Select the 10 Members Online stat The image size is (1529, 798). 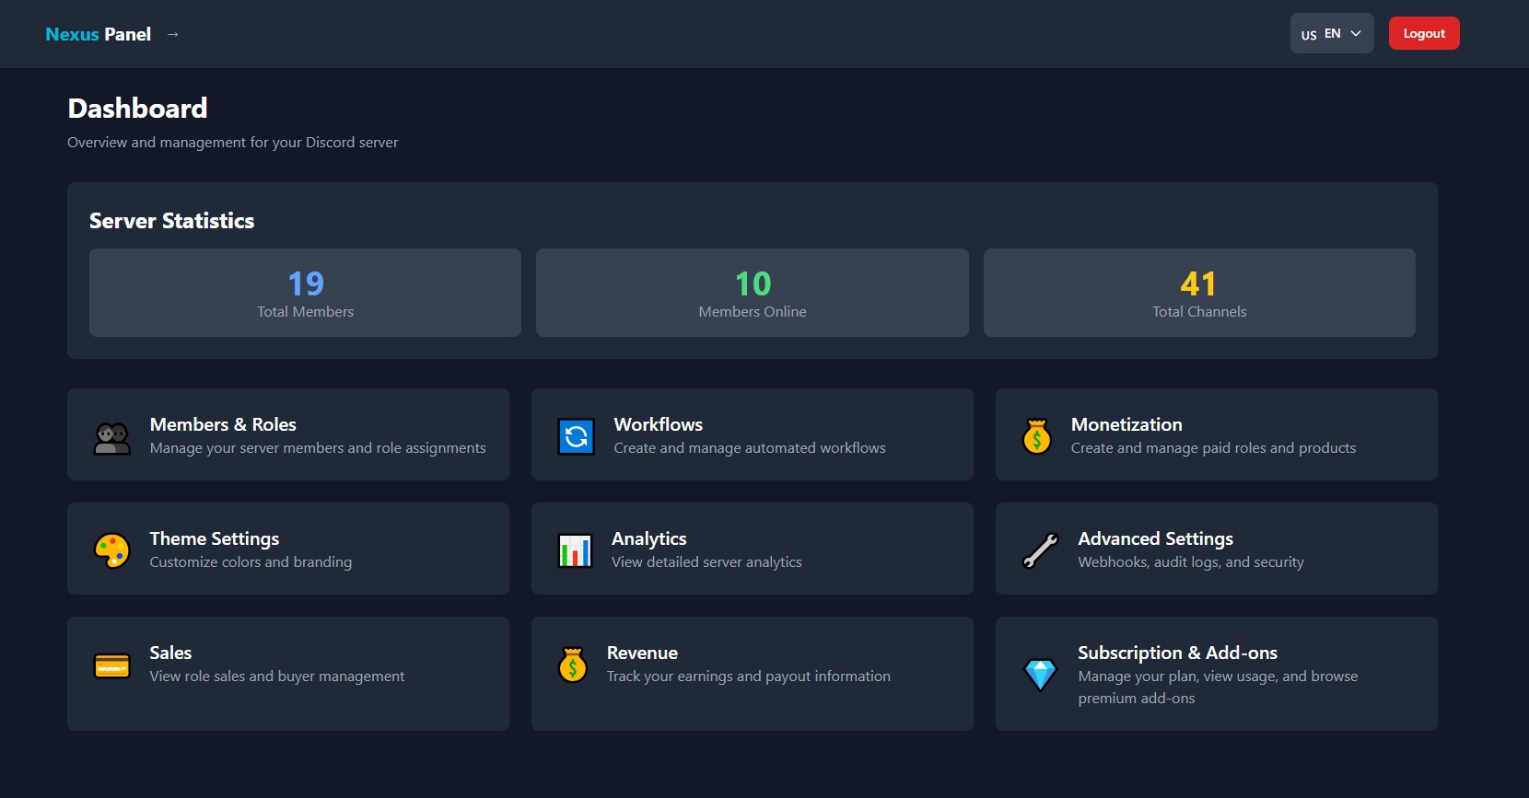click(753, 293)
